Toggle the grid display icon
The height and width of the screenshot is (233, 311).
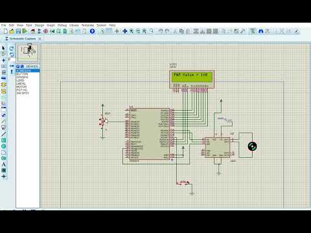coord(109,31)
